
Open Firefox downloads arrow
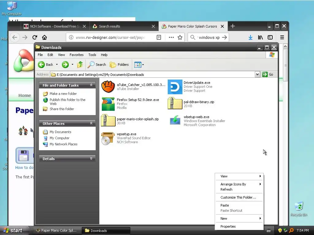pos(250,37)
